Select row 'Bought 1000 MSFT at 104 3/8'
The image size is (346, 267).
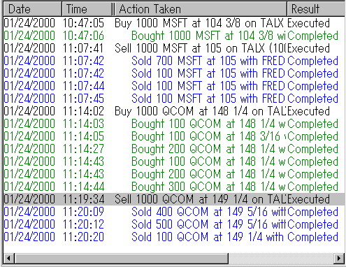pyautogui.click(x=174, y=36)
